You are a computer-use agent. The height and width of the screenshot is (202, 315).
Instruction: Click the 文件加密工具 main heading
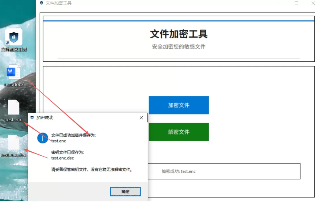[x=179, y=34]
